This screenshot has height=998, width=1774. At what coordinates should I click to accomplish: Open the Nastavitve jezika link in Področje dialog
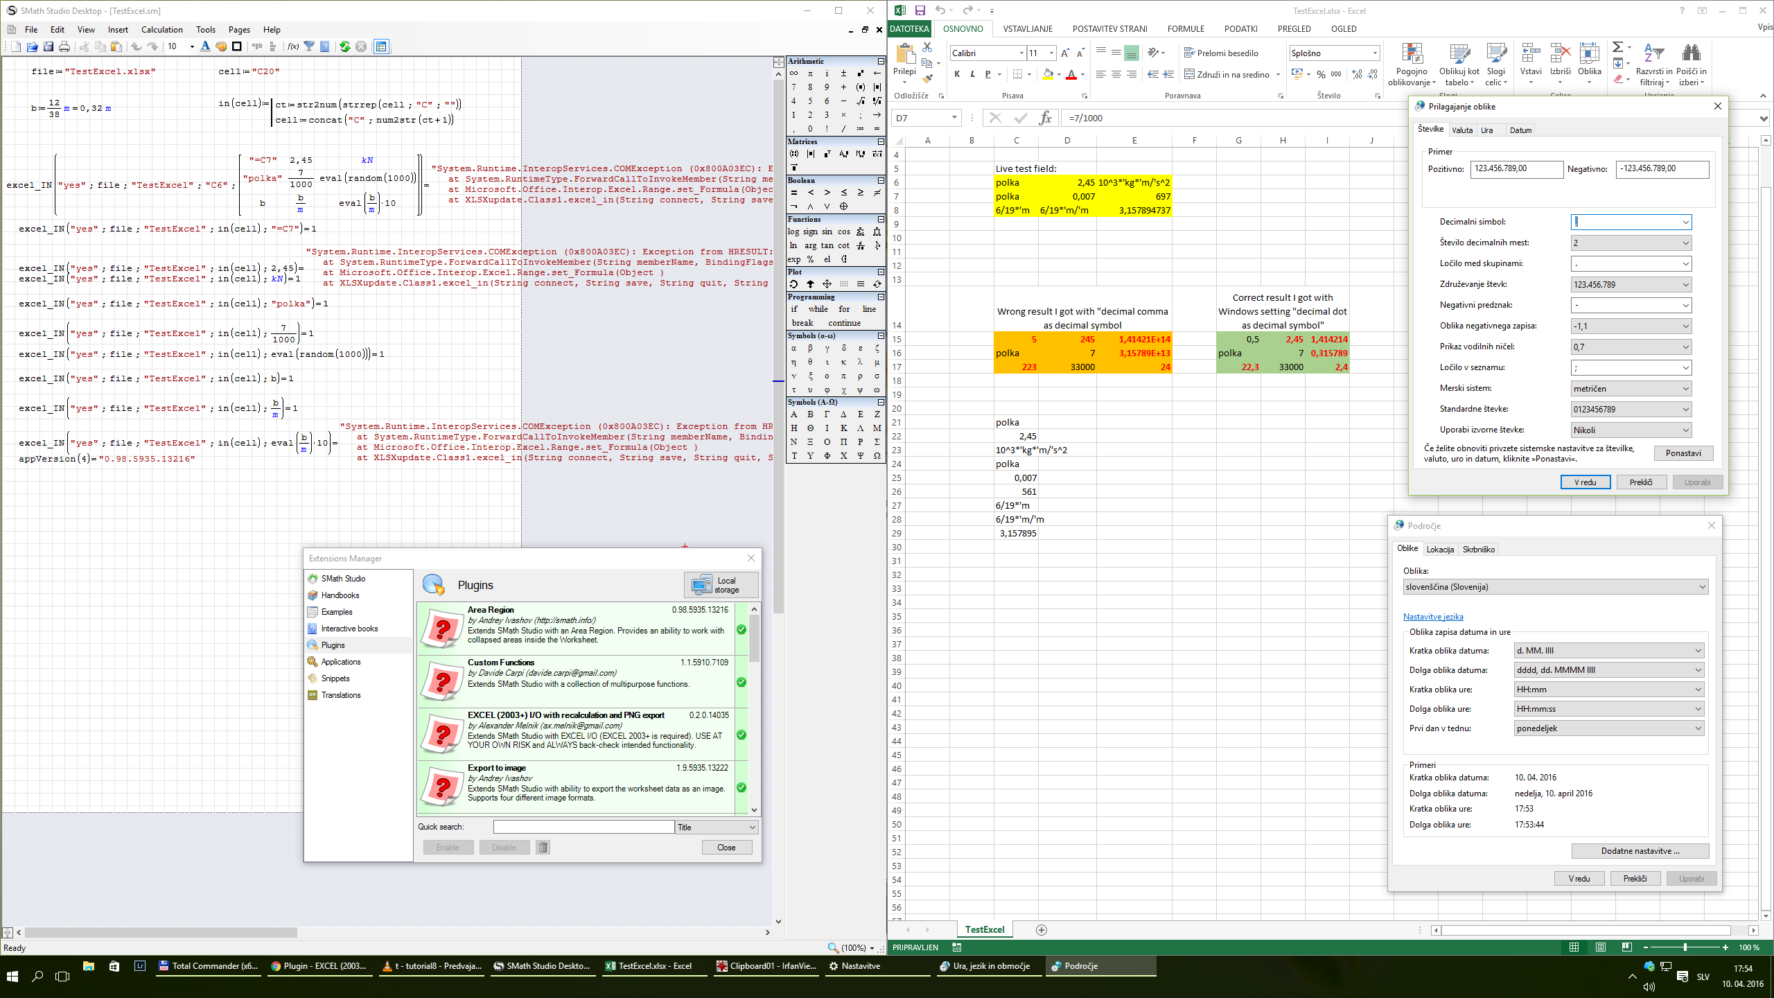tap(1432, 616)
